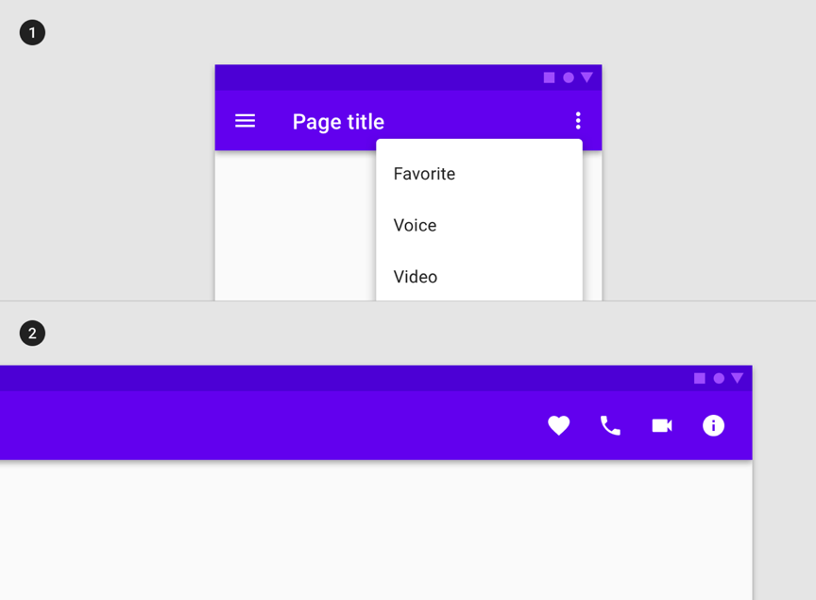Screen dimensions: 816x600
Task: Click the number 2 badge
Action: [32, 334]
